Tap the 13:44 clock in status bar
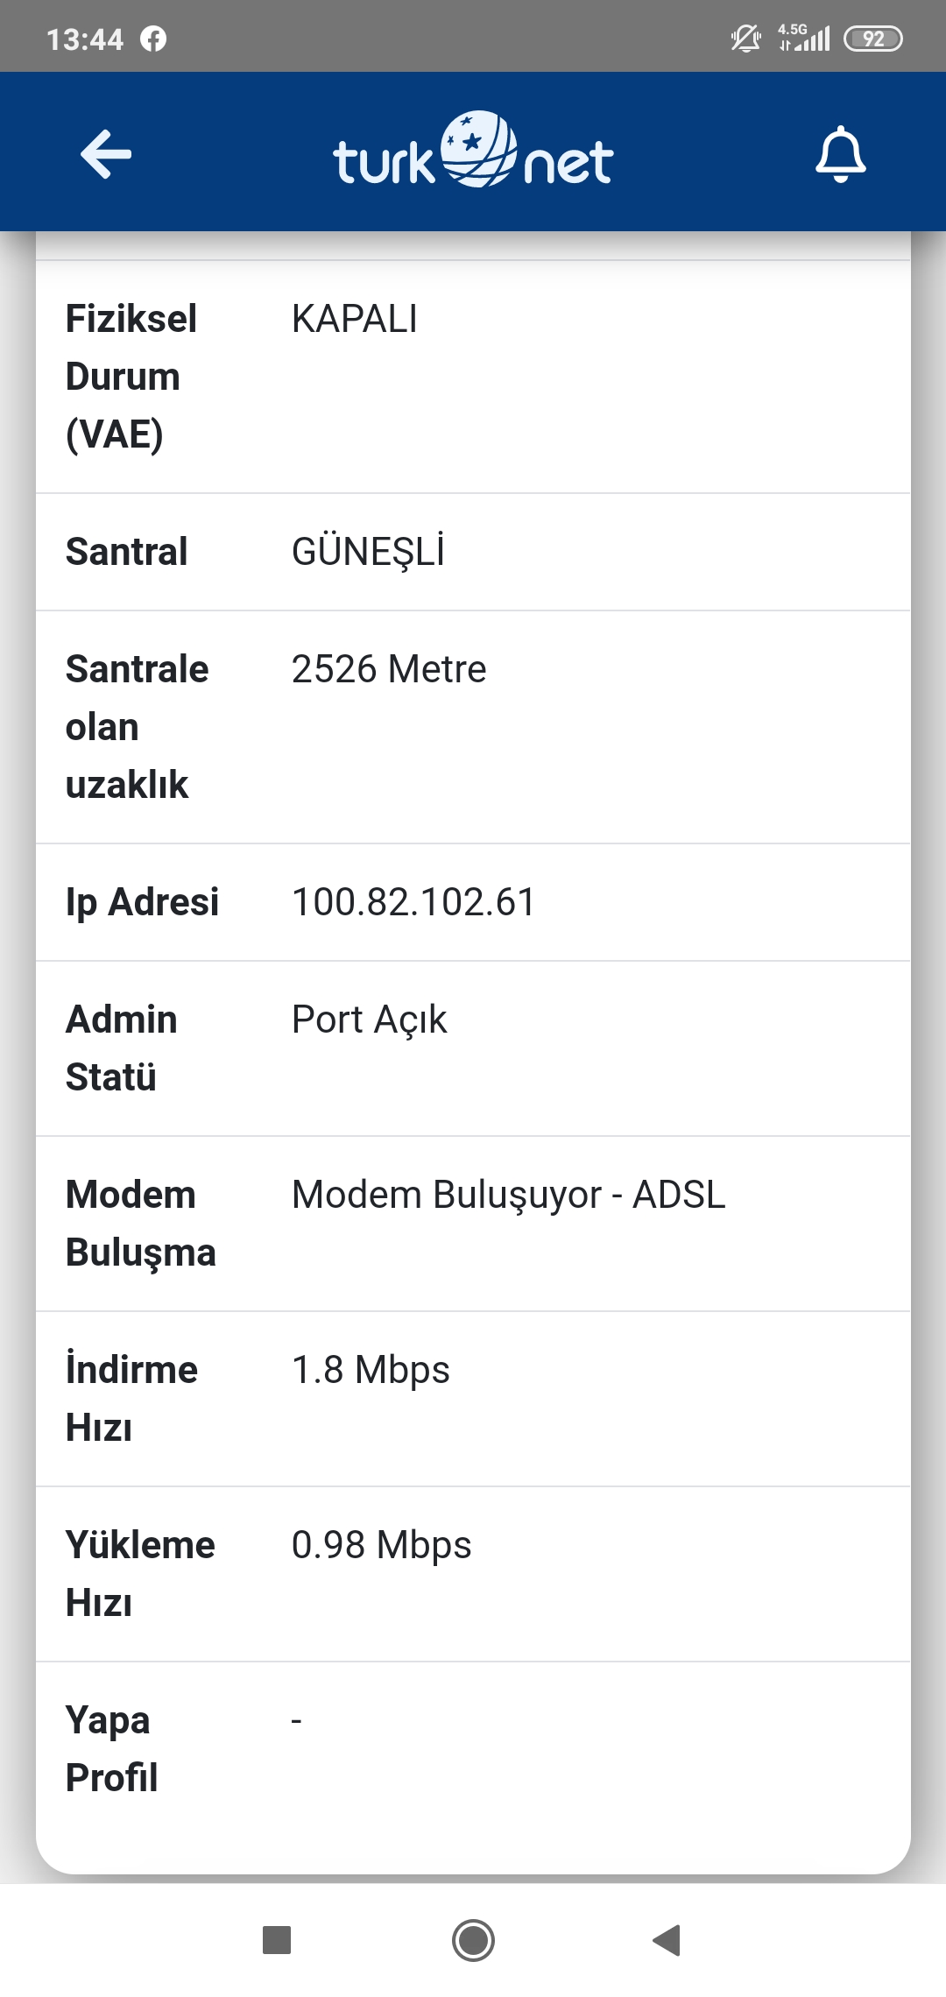 pos(85,39)
